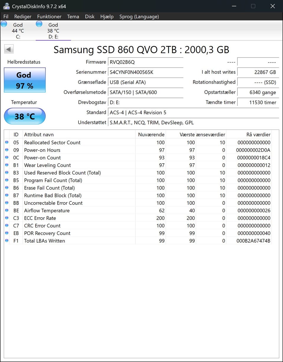Click the host writes value 22867 GB

click(x=258, y=72)
